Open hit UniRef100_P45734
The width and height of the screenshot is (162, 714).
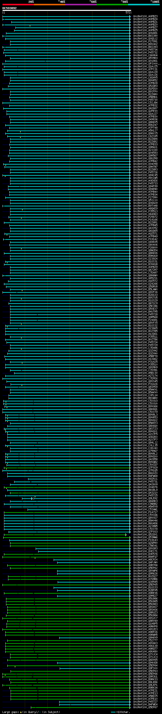(145, 50)
